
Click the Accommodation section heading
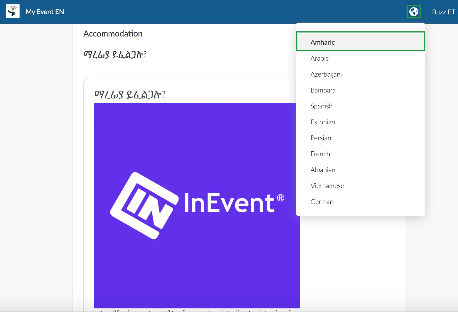[113, 34]
